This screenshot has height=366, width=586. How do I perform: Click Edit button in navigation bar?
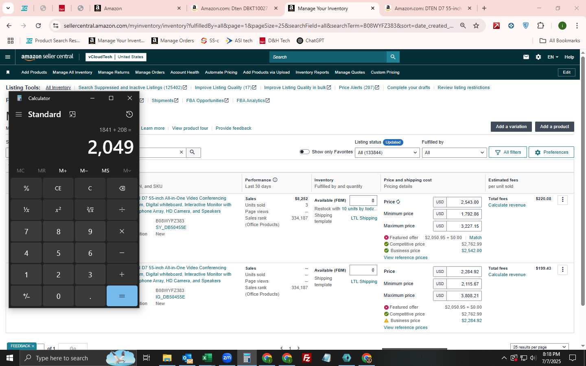566,72
